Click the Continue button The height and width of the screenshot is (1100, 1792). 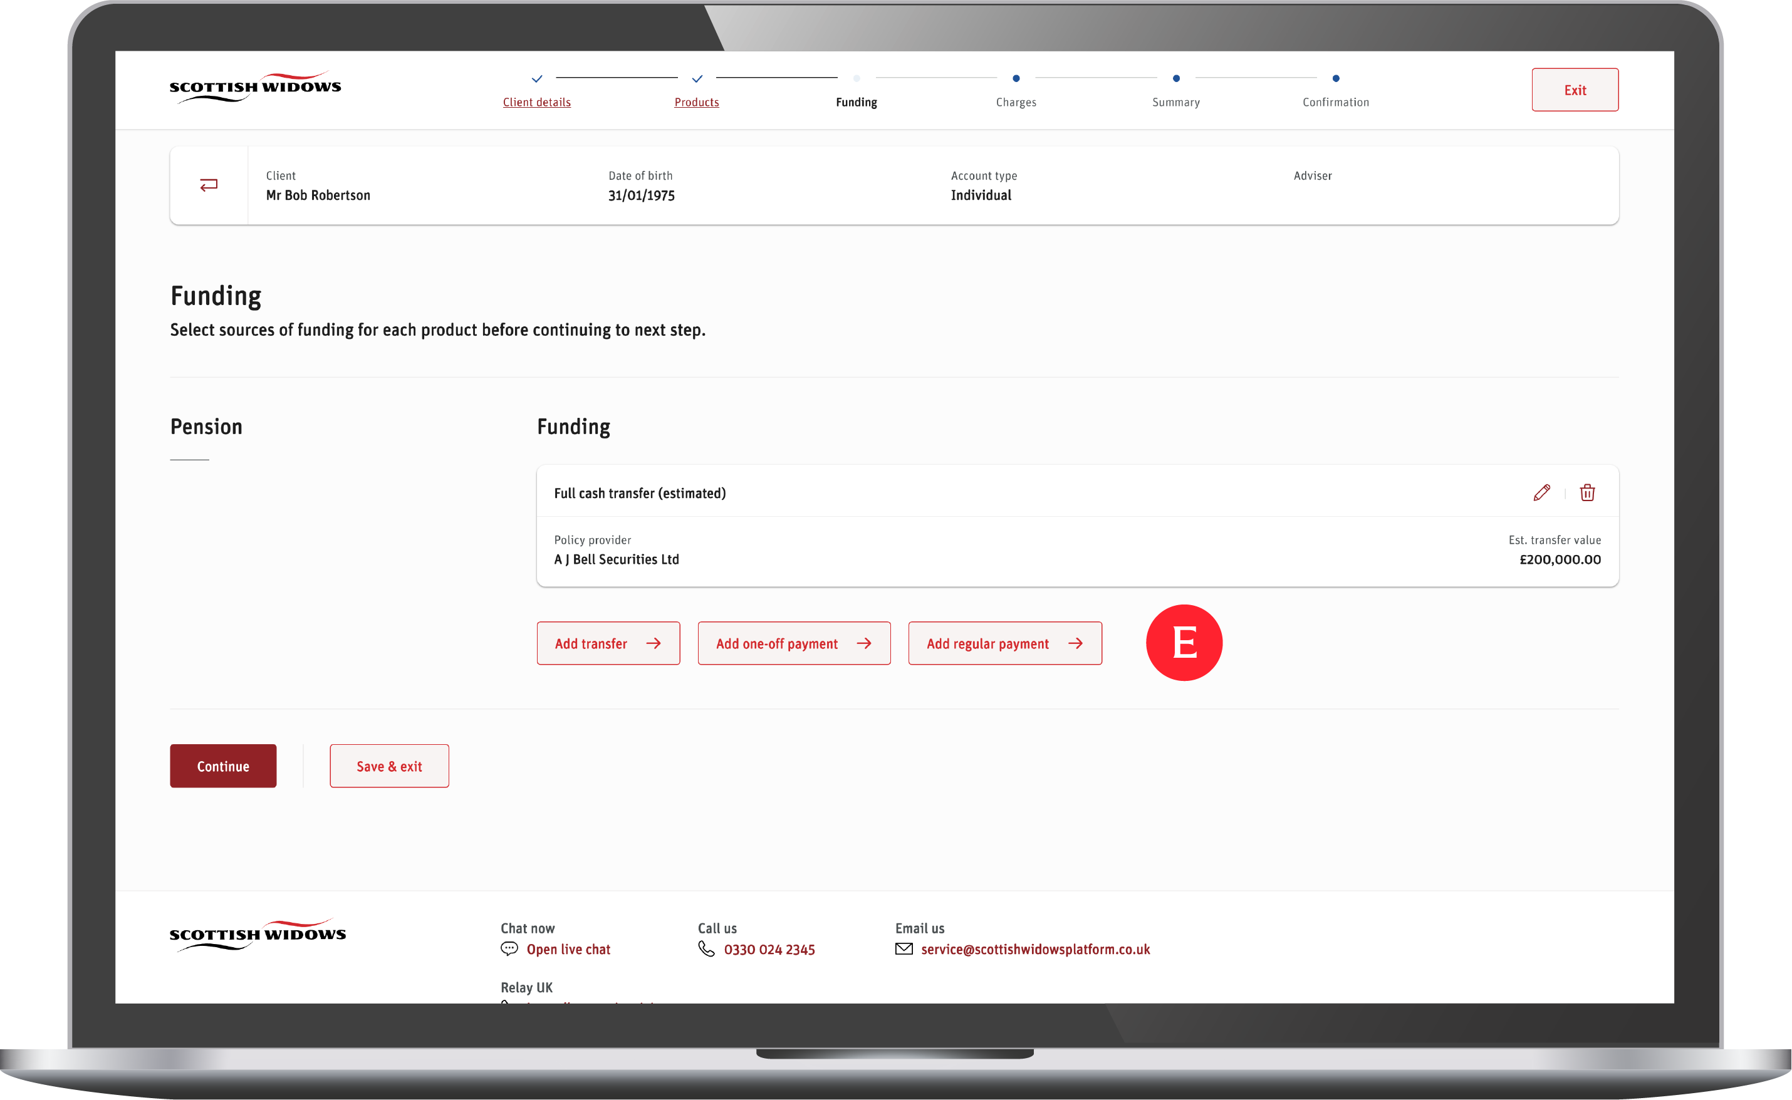point(223,766)
